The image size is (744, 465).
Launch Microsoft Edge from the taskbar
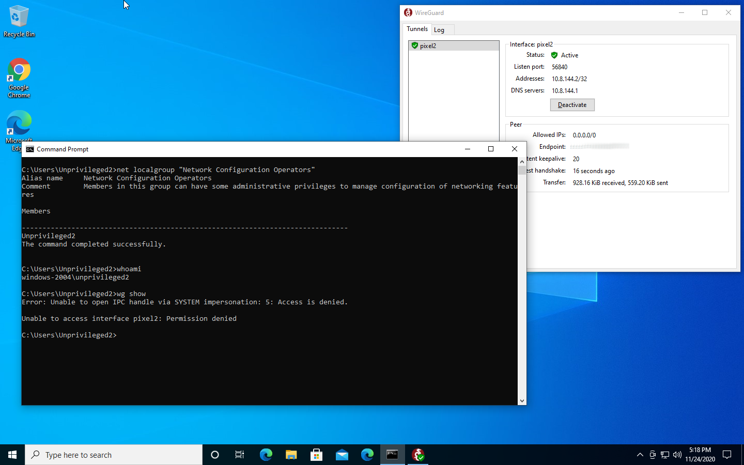[266, 455]
